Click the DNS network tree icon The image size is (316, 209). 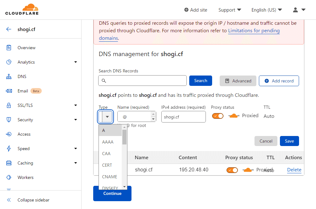pos(9,76)
